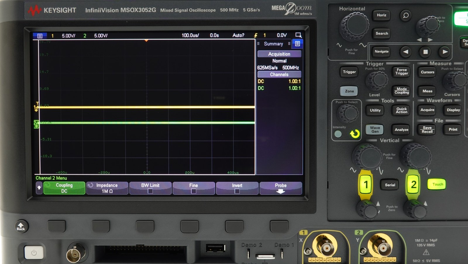Viewport: 468px width, 264px height.
Task: Toggle the BW Limit checkbox
Action: point(150,191)
